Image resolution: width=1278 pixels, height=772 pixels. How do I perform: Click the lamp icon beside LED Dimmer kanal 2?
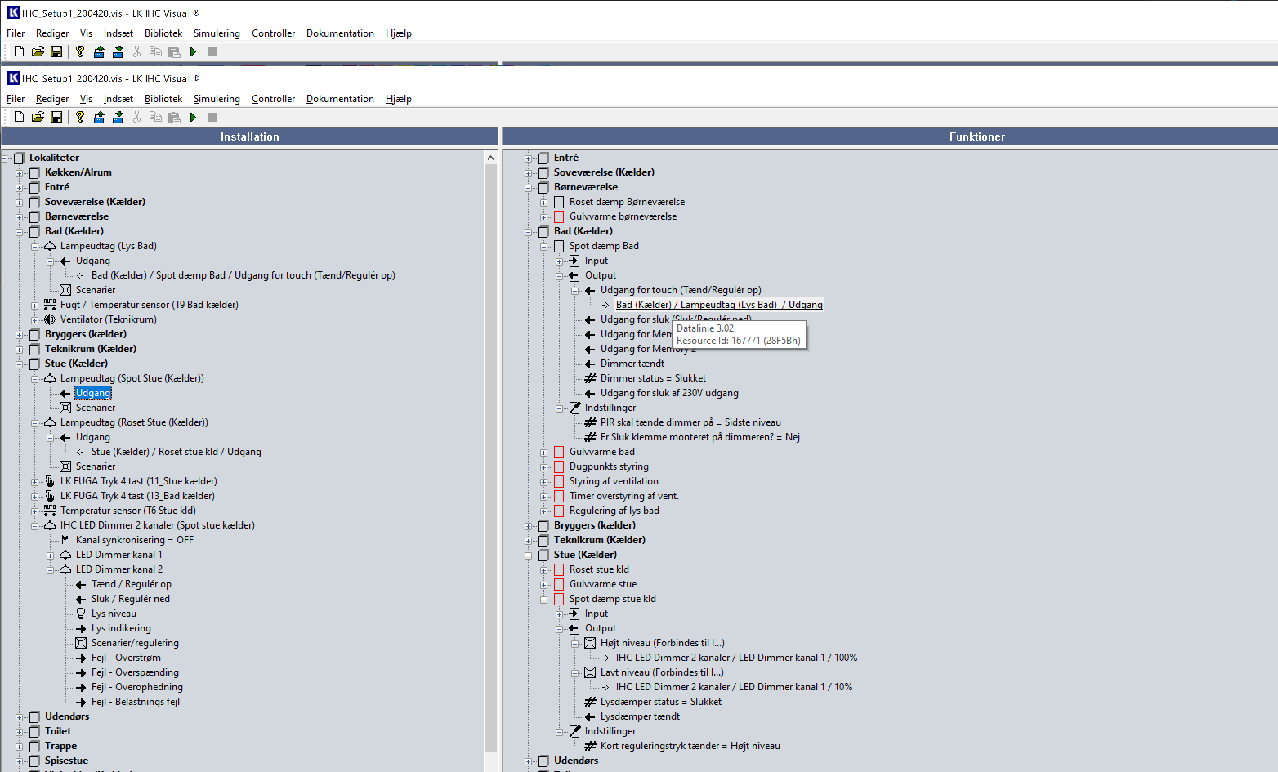pyautogui.click(x=65, y=569)
